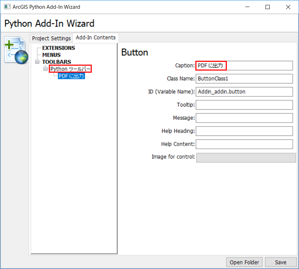Select the TOOLBARS tree item
The height and width of the screenshot is (269, 299).
click(x=57, y=62)
